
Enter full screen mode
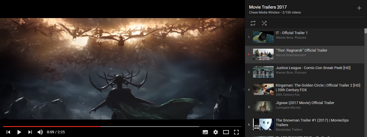tap(236, 132)
